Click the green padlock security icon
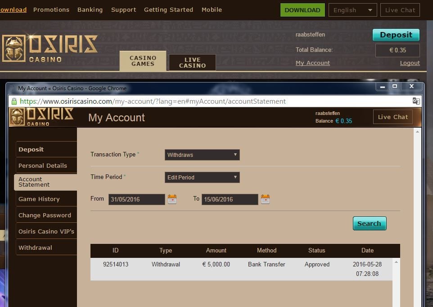 (14, 101)
